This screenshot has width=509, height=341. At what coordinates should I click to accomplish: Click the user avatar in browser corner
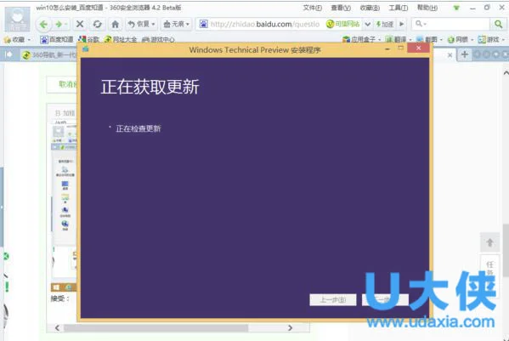coord(17,20)
